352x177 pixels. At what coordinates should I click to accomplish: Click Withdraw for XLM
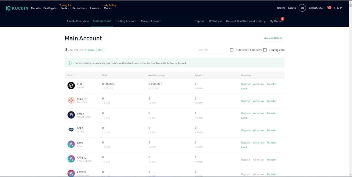(x=258, y=84)
